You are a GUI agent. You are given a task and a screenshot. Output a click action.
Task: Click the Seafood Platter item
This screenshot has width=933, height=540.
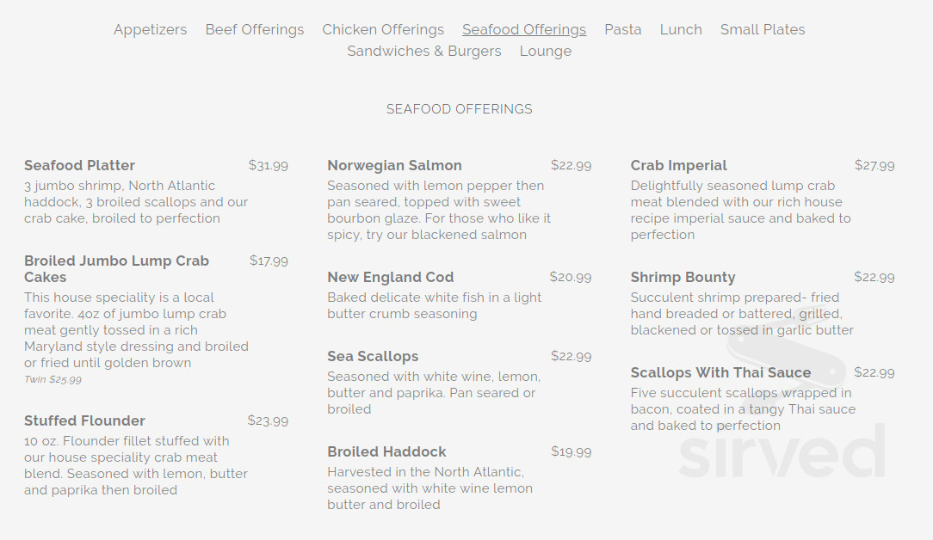coord(79,165)
